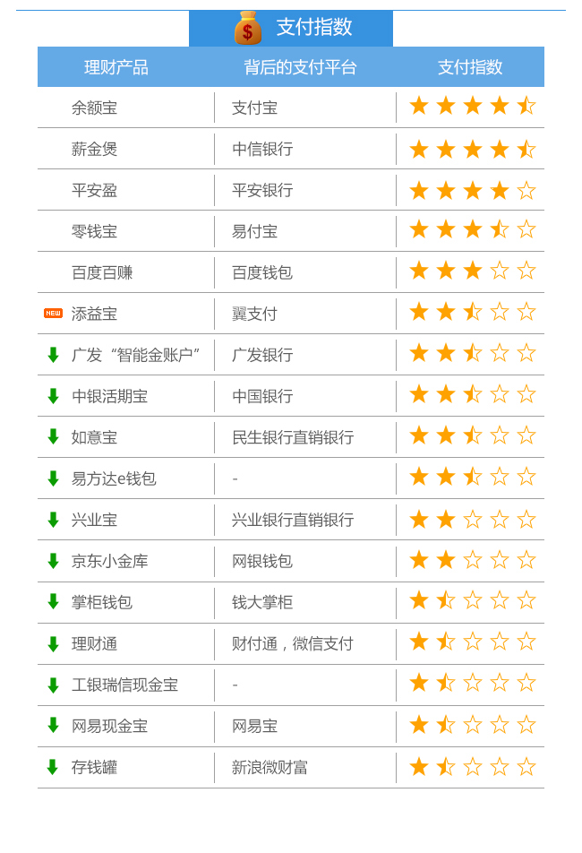
Task: Click the green down arrow beside 存钱罐
Action: pos(53,767)
